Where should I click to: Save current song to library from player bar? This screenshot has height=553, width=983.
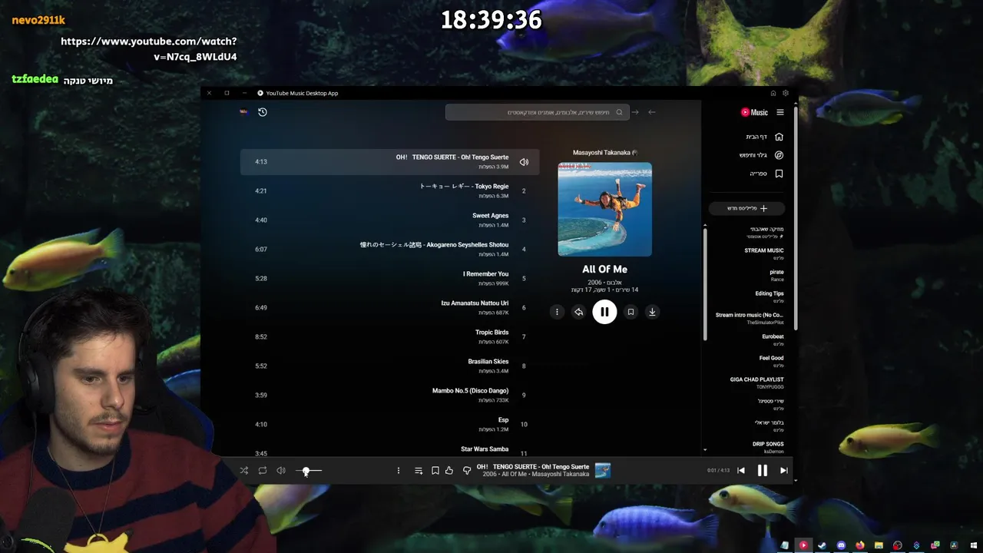coord(435,470)
